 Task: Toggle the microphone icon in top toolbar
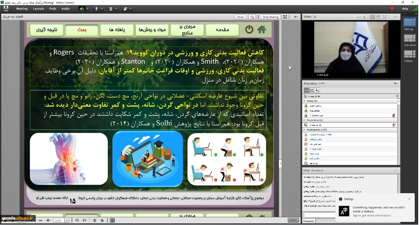(96, 9)
